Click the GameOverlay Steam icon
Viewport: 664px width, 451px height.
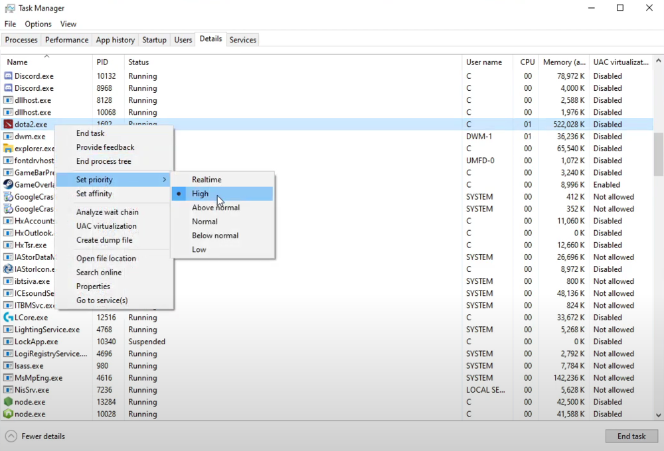tap(9, 185)
